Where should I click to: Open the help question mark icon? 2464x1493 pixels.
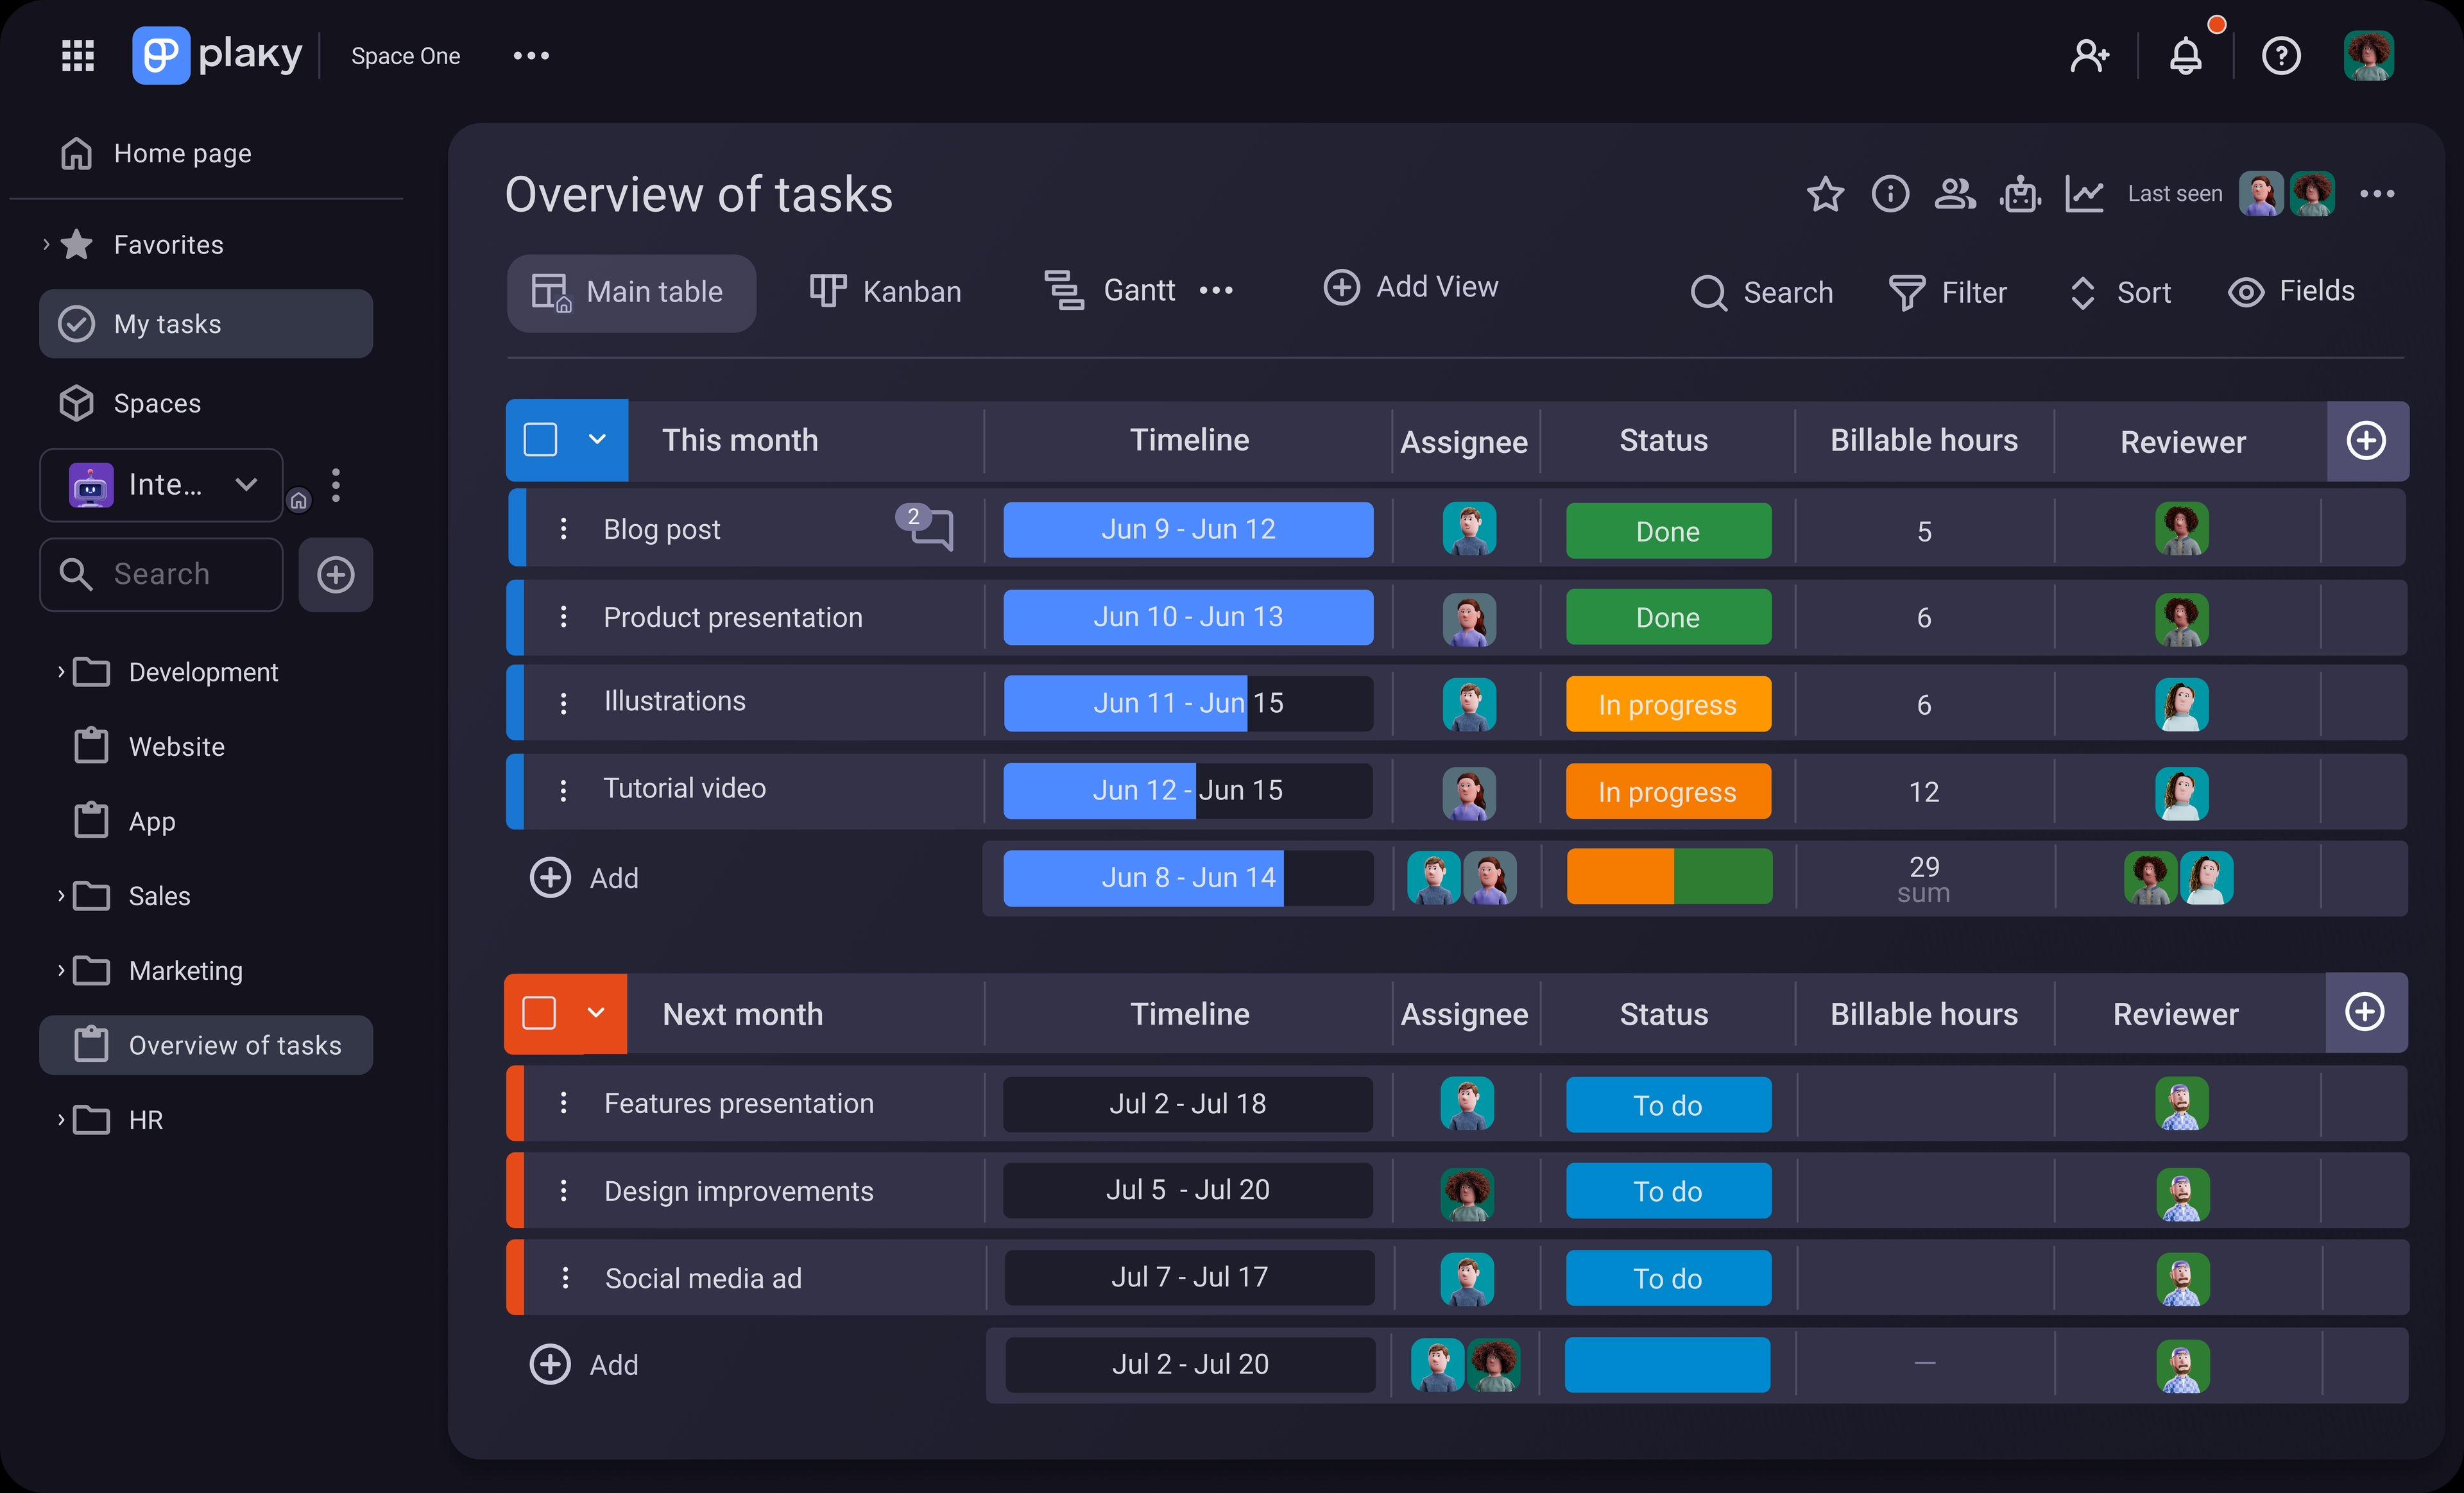pos(2281,55)
